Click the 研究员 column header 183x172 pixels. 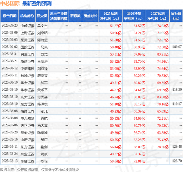tap(42, 16)
